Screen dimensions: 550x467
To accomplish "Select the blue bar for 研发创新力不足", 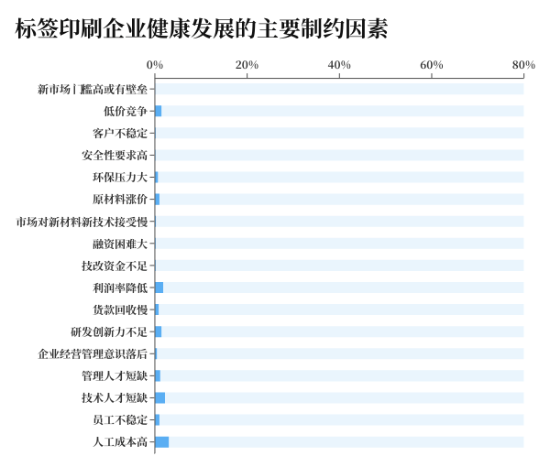I will coord(159,331).
